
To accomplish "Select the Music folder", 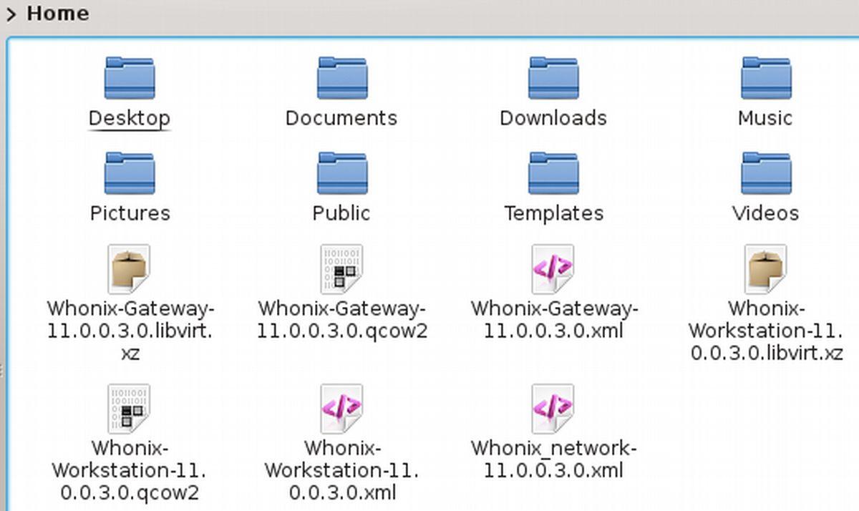I will click(x=765, y=78).
